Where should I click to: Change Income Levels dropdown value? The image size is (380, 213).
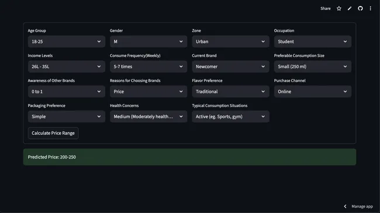coord(67,67)
